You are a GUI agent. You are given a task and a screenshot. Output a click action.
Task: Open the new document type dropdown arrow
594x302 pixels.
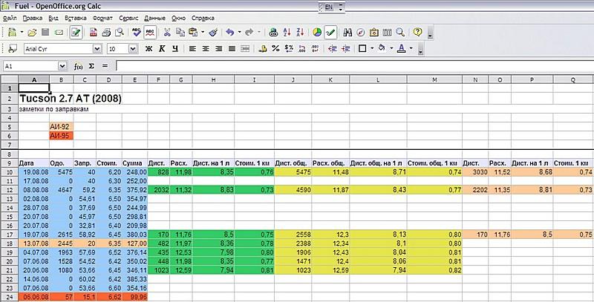(22, 33)
